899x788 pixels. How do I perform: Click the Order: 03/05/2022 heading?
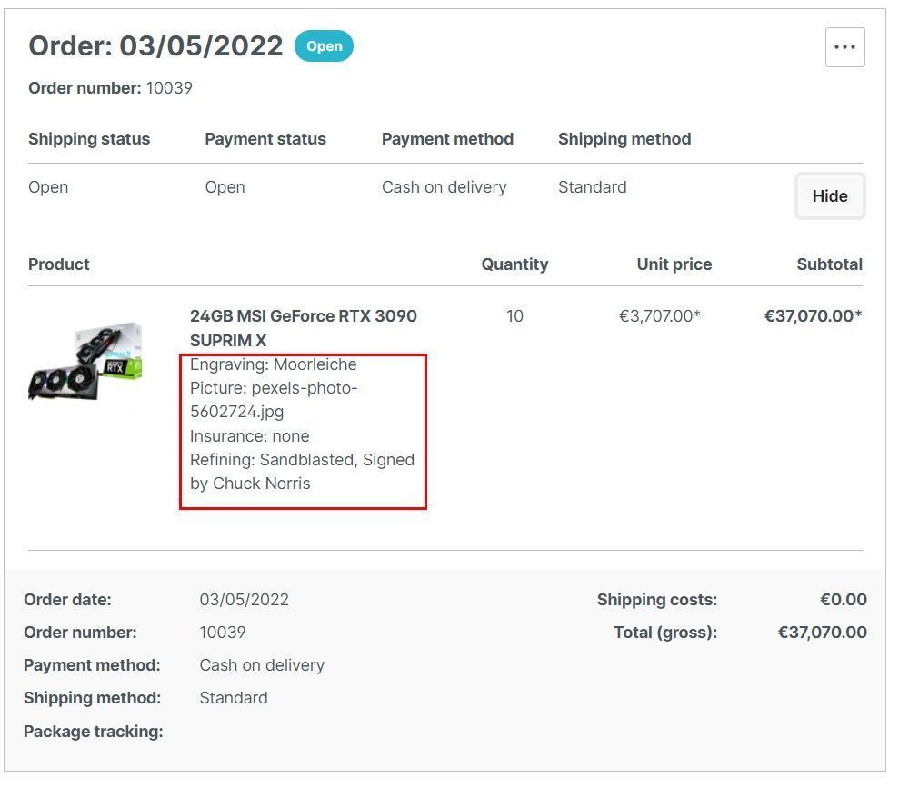155,45
